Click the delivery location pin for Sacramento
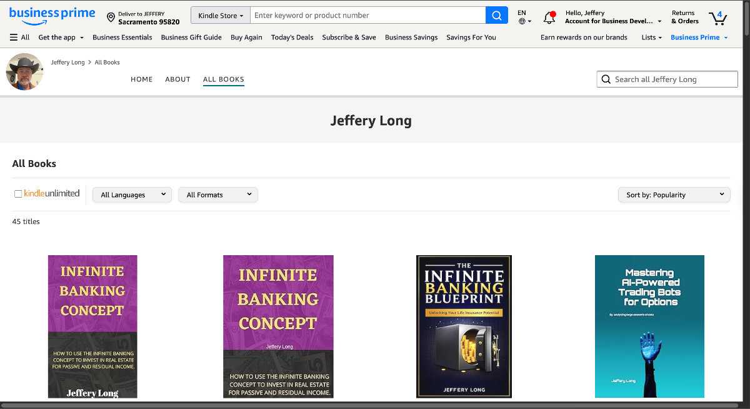The height and width of the screenshot is (409, 750). tap(111, 16)
